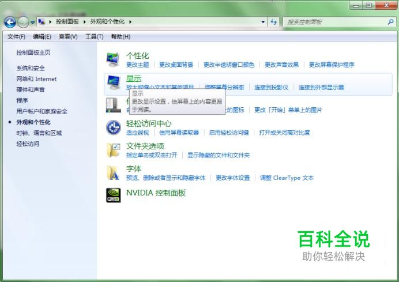Click the taskbar and Start menu icon
The width and height of the screenshot is (399, 282).
point(113,105)
